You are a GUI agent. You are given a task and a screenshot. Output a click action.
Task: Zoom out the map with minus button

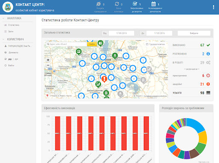pyautogui.click(x=48, y=65)
